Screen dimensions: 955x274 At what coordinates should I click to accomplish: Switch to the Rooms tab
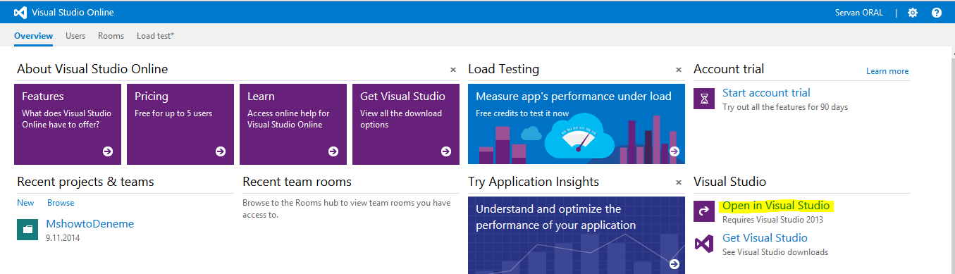pos(111,35)
